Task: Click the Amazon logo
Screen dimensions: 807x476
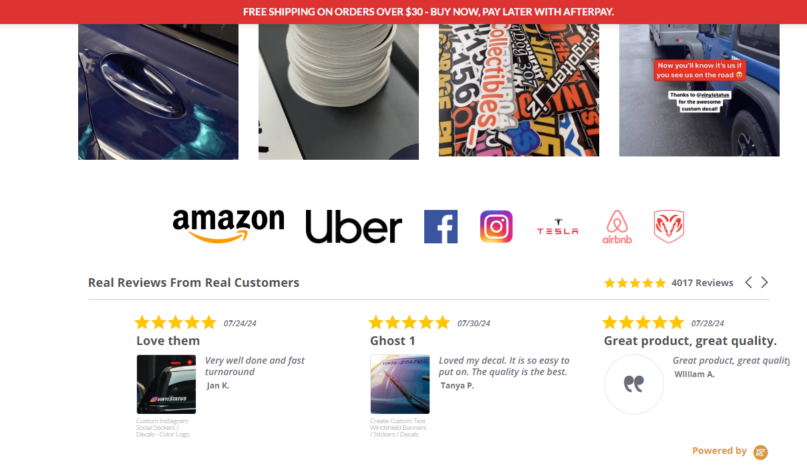Action: tap(228, 227)
